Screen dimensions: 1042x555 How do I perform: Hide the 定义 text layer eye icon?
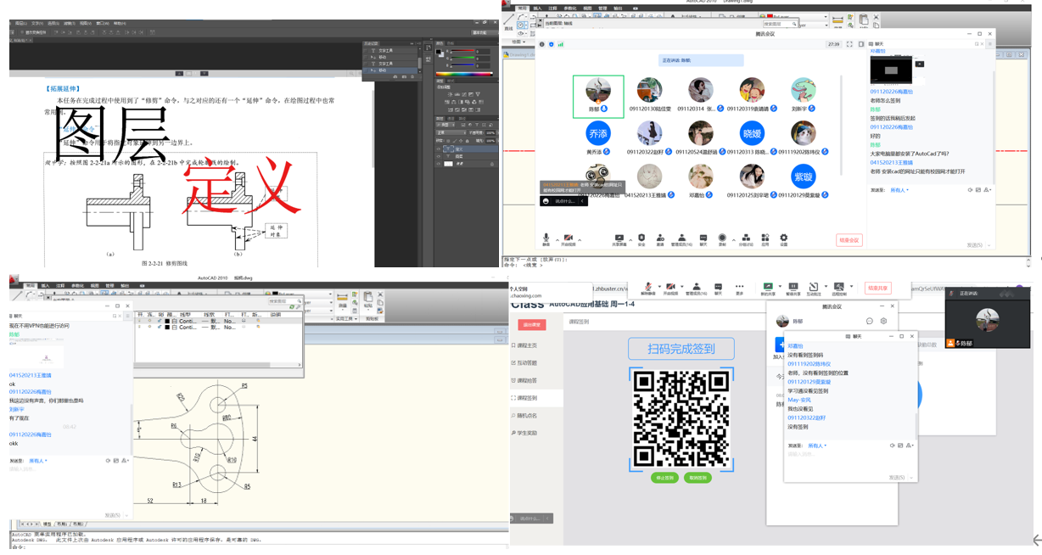coord(440,149)
